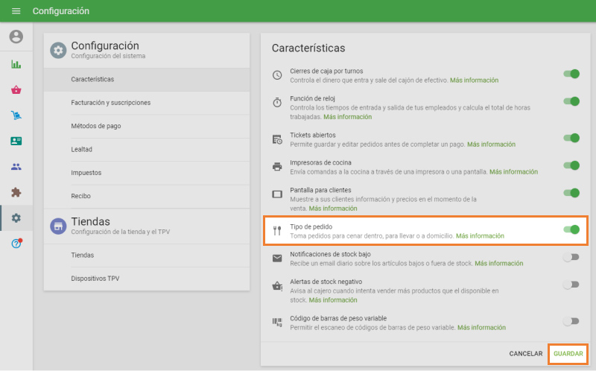This screenshot has height=371, width=596.
Task: Open the reports bar chart icon
Action: point(16,64)
